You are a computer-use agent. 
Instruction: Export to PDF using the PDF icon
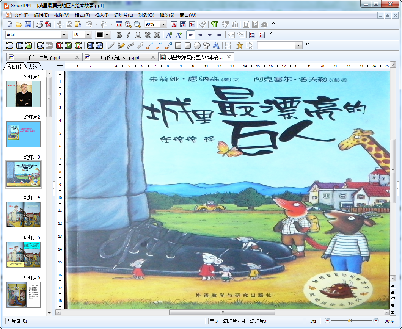pyautogui.click(x=48, y=24)
